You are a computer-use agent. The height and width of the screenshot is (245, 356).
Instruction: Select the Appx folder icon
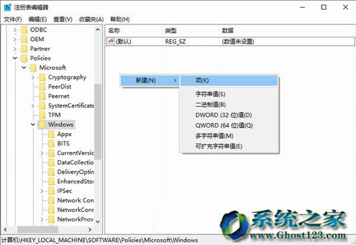[x=50, y=134]
